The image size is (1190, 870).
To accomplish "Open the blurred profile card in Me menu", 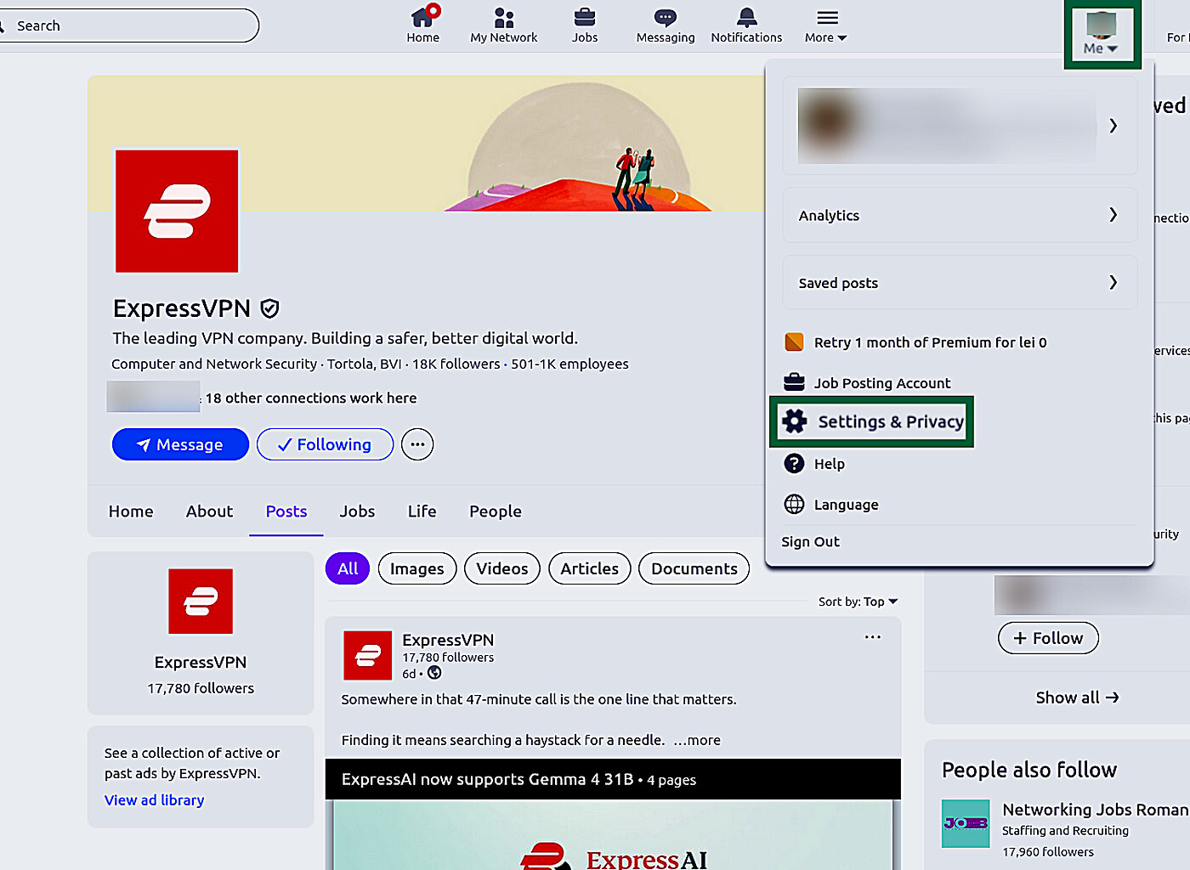I will pos(960,126).
